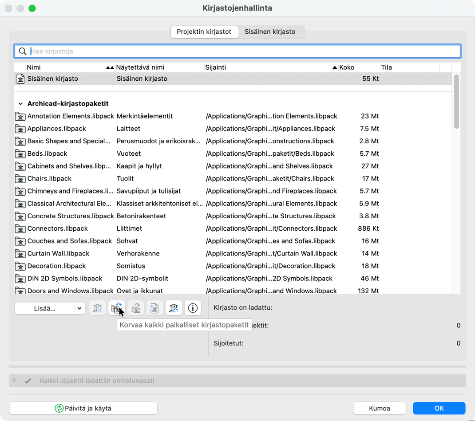Screen dimensions: 475x421
Task: Expand the Kaikki objektit ladattiin onnistuneesti panel
Action: click(15, 381)
